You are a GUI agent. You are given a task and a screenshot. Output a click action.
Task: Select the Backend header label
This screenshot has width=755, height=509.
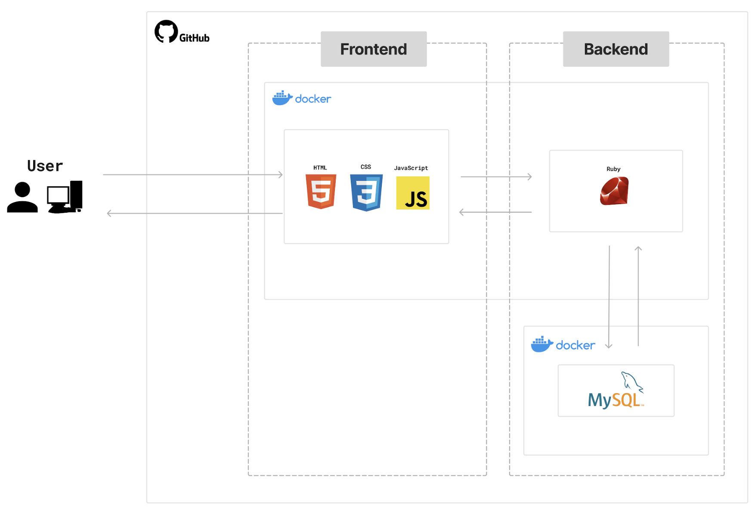tap(616, 49)
